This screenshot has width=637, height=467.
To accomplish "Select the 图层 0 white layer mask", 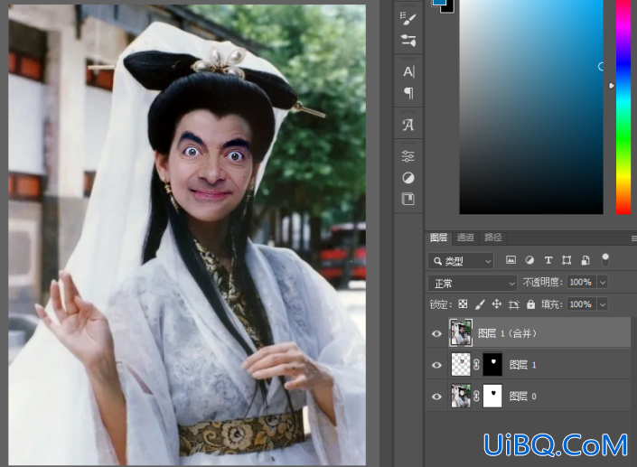I will click(x=492, y=396).
